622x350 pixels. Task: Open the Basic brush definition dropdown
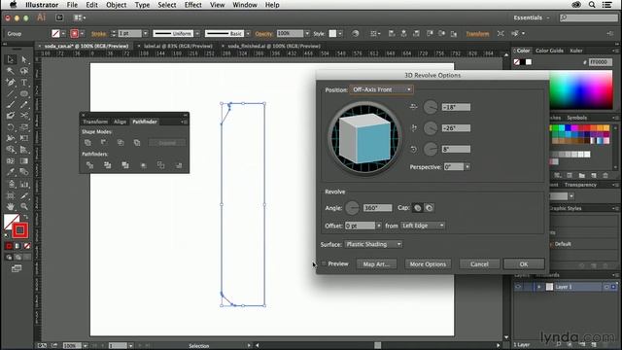249,34
